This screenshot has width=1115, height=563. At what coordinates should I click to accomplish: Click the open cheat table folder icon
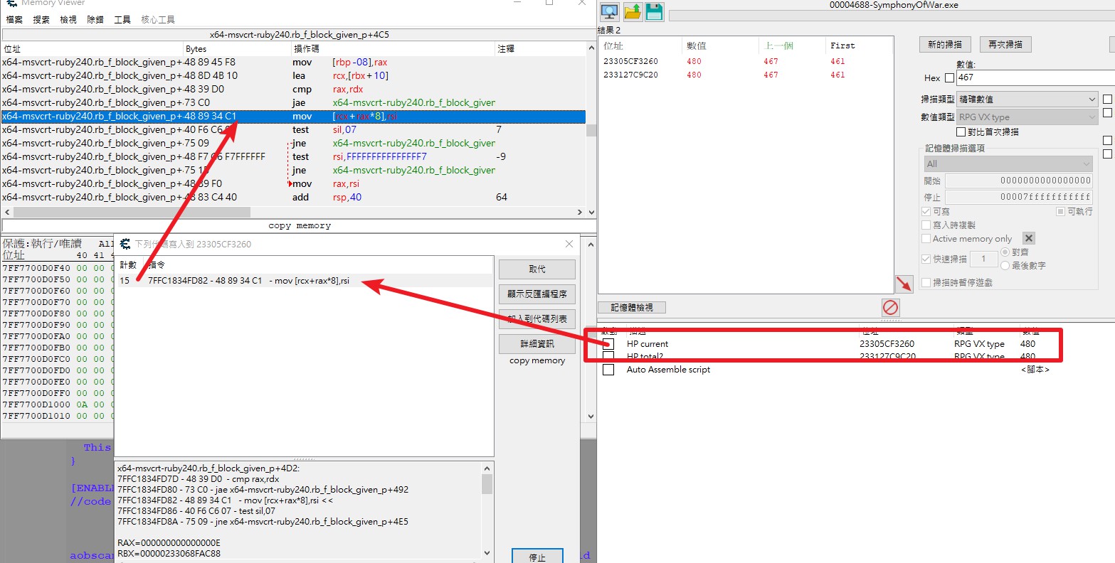point(633,11)
